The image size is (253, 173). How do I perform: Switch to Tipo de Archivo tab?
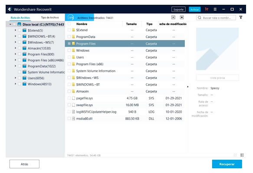pos(50,17)
